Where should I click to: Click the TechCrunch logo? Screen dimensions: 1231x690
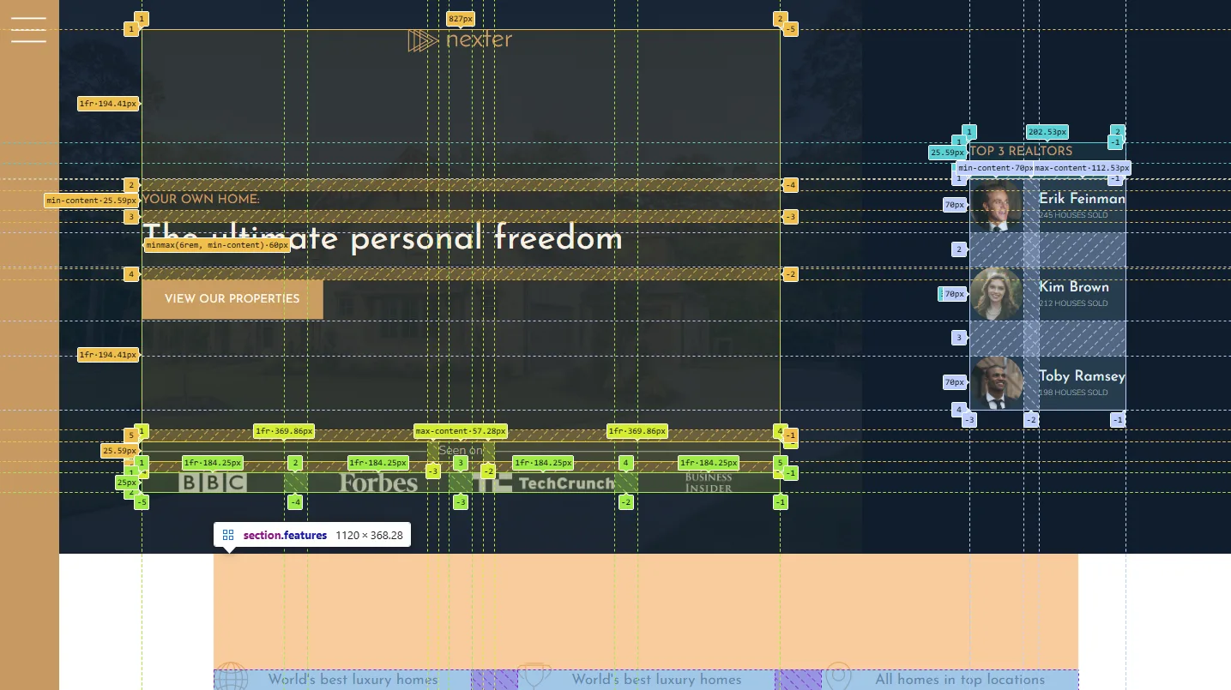pos(544,483)
